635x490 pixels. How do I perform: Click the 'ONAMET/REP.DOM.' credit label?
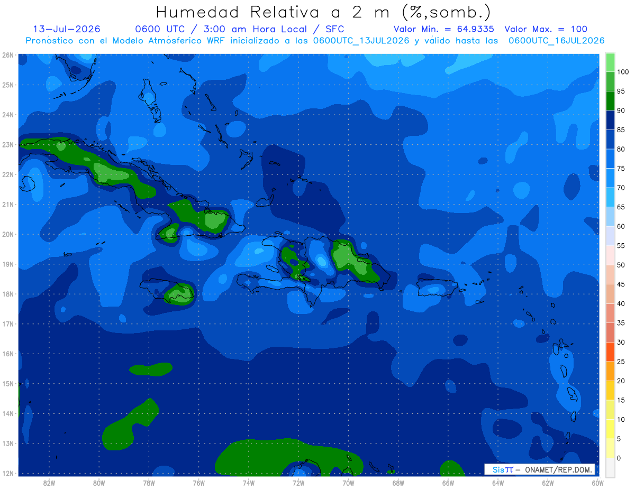pyautogui.click(x=558, y=469)
